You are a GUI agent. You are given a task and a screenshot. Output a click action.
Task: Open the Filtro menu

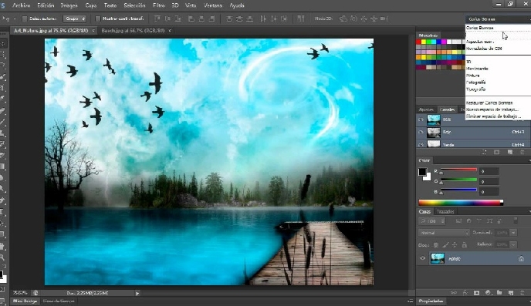[x=159, y=5]
